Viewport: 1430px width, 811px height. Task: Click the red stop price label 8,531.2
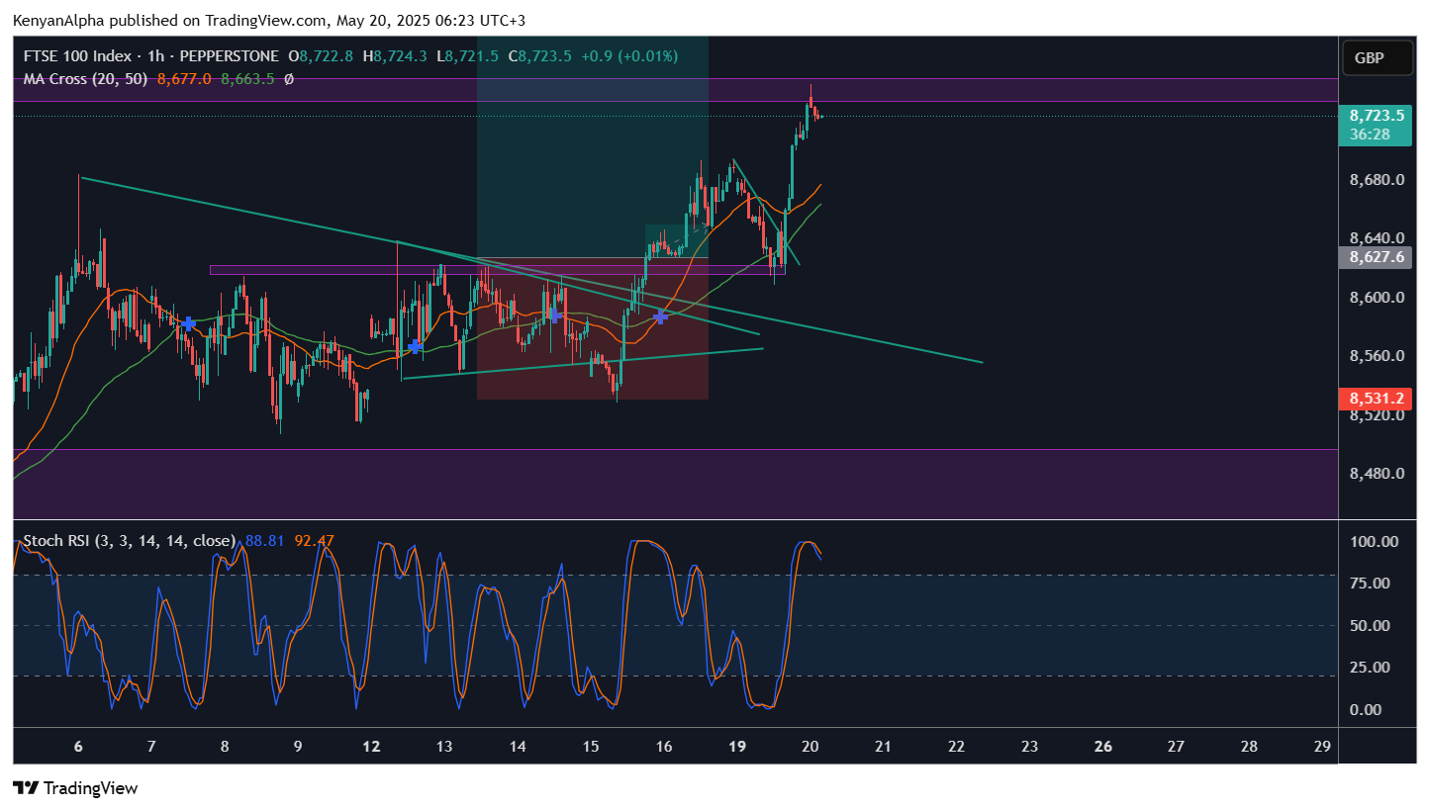tap(1376, 399)
